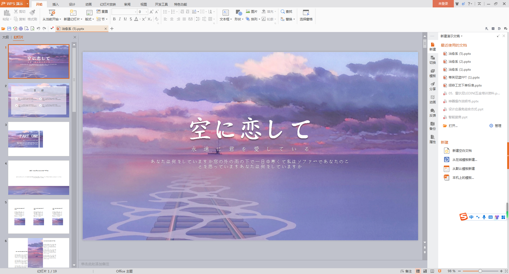509x274 pixels.
Task: Click the Not Logged In (未登录) button
Action: 443,4
